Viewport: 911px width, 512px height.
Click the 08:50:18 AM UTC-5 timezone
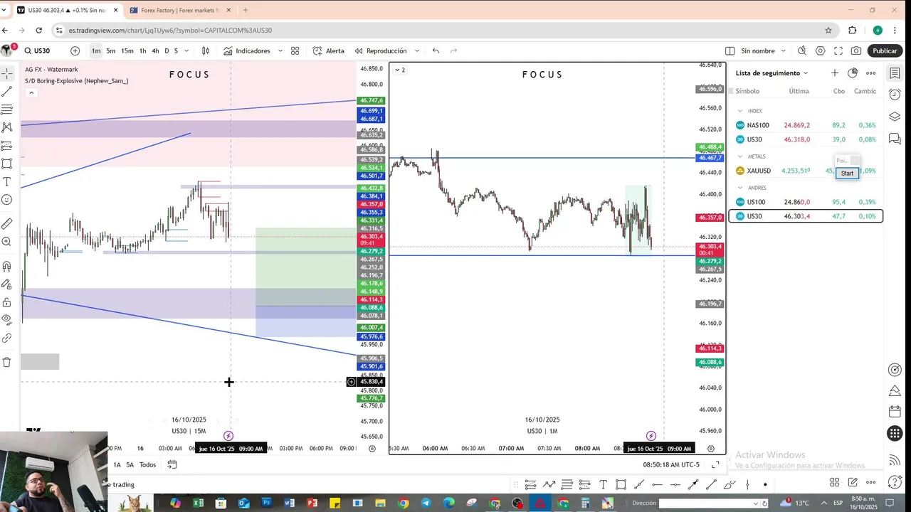671,464
